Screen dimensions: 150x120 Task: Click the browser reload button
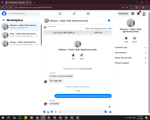point(11,7)
